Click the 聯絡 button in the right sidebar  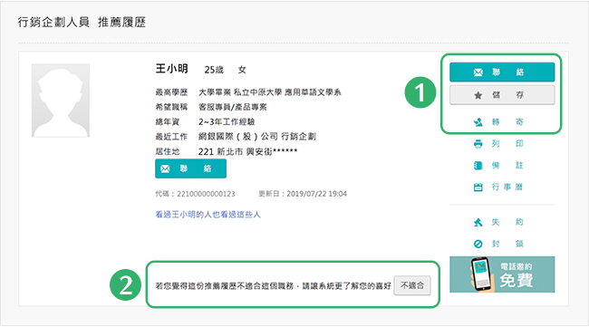click(x=502, y=72)
